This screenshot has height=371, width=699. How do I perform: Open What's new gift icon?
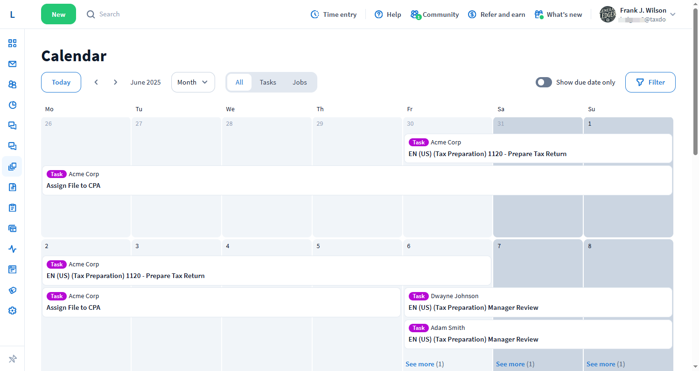click(539, 14)
